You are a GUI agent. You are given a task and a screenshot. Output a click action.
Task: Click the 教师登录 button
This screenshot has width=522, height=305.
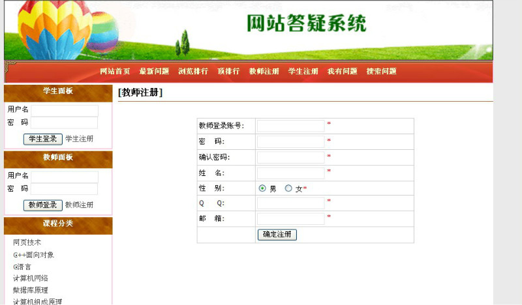click(x=43, y=205)
